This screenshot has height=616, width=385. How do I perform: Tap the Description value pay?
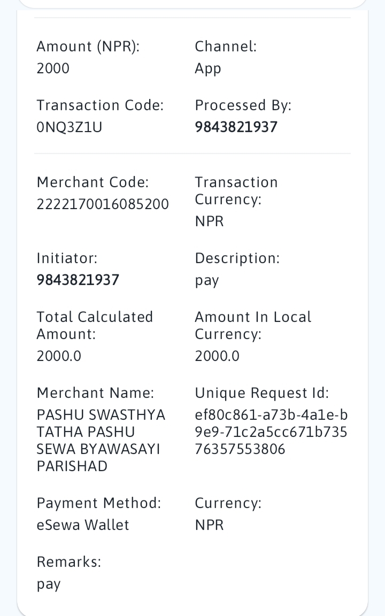[206, 281]
